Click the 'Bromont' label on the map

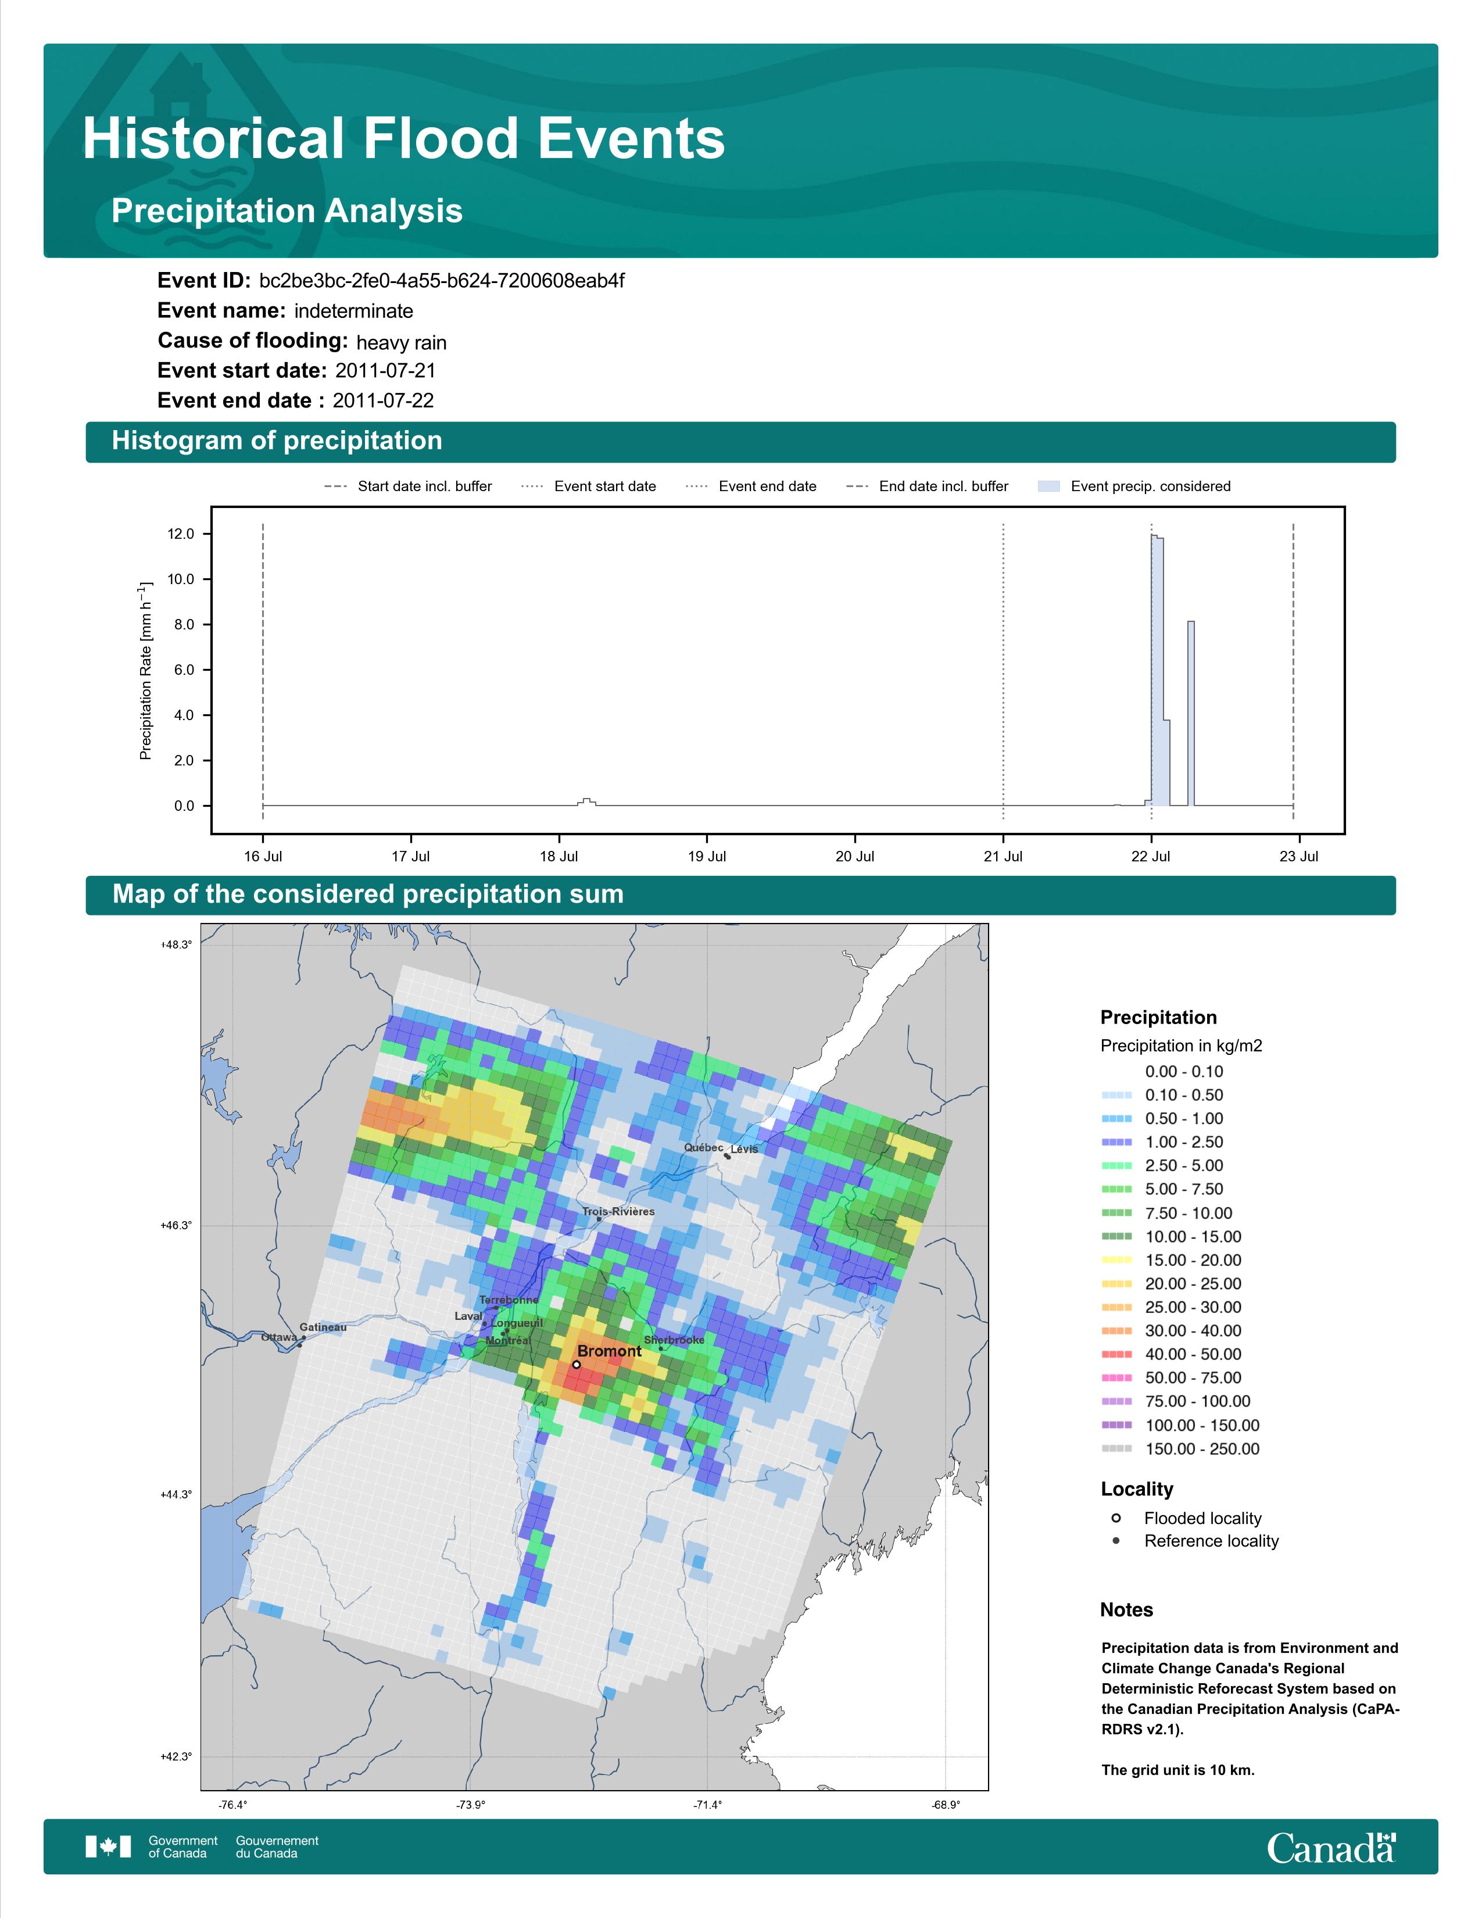[609, 1351]
